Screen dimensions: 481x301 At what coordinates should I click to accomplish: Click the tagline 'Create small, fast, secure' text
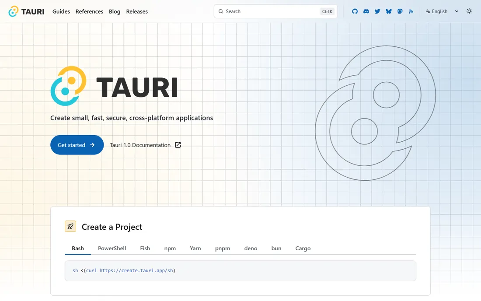[x=132, y=118]
